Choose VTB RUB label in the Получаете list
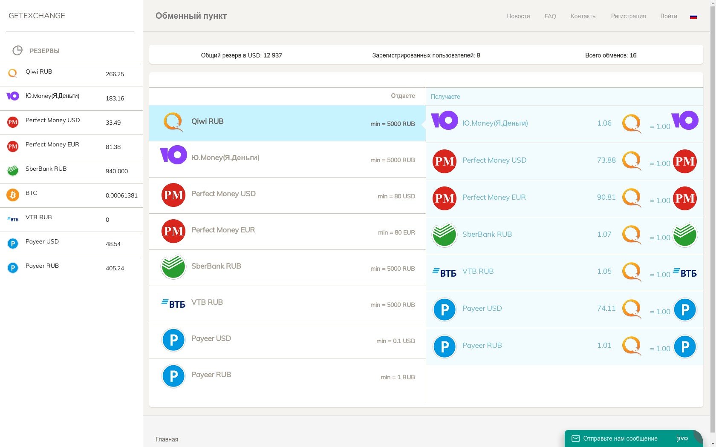Image resolution: width=716 pixels, height=447 pixels. click(478, 271)
